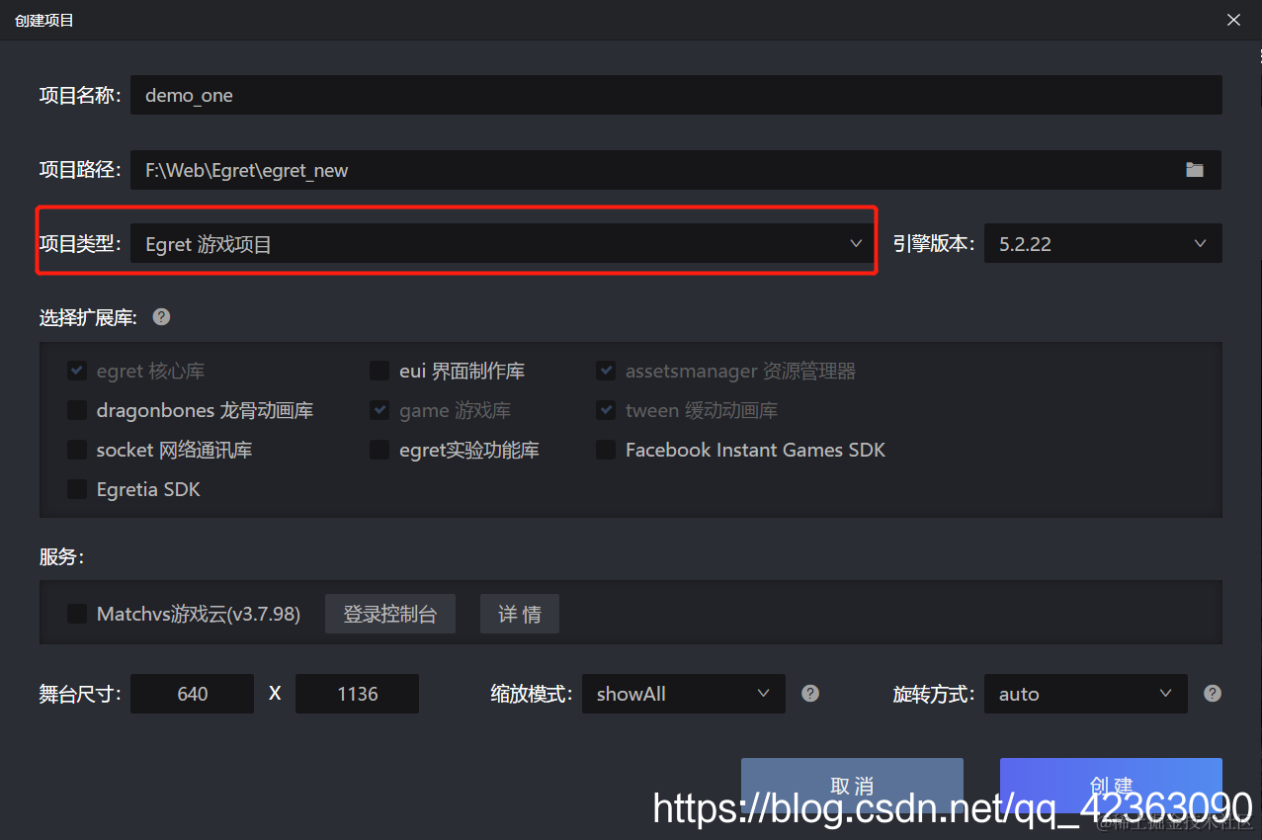Open 缩放模式 dropdown showing showAll
The width and height of the screenshot is (1262, 840).
tap(683, 694)
